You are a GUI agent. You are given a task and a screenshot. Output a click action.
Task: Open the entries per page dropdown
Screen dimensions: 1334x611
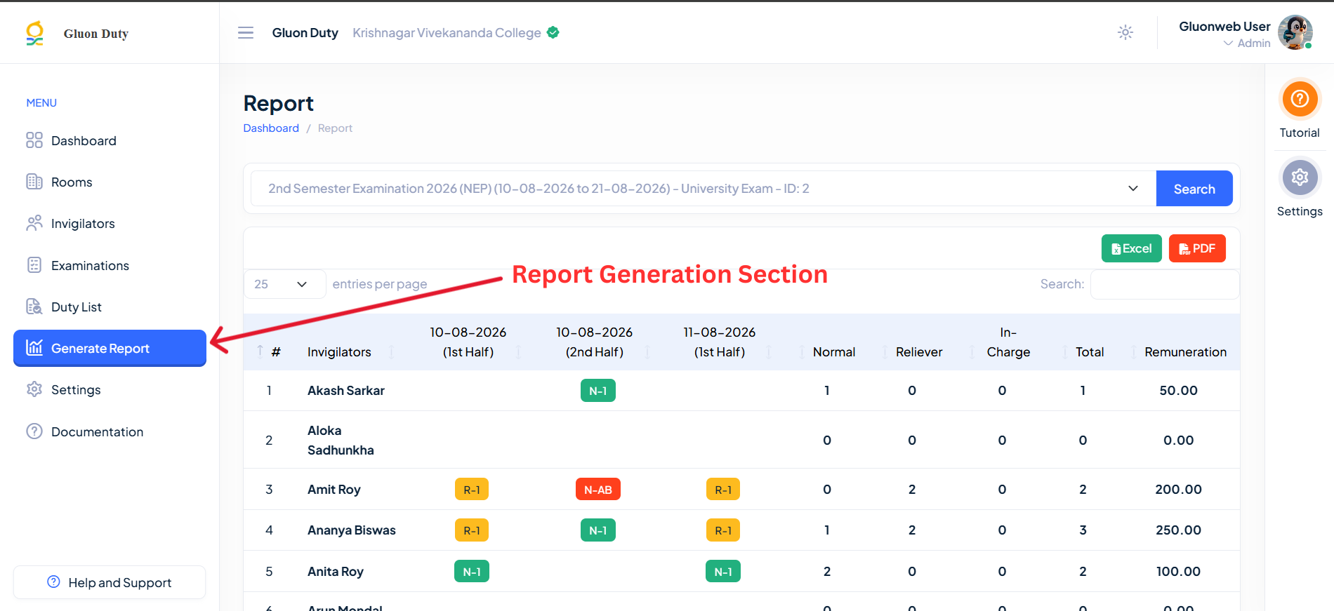point(284,284)
